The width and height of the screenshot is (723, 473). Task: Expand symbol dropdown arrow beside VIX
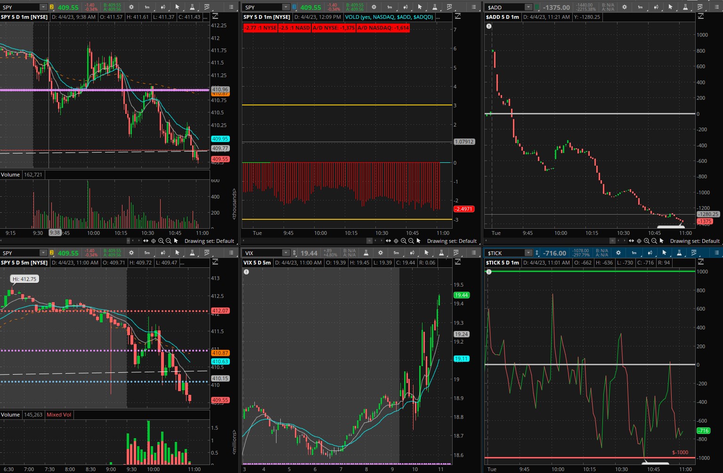tap(286, 253)
